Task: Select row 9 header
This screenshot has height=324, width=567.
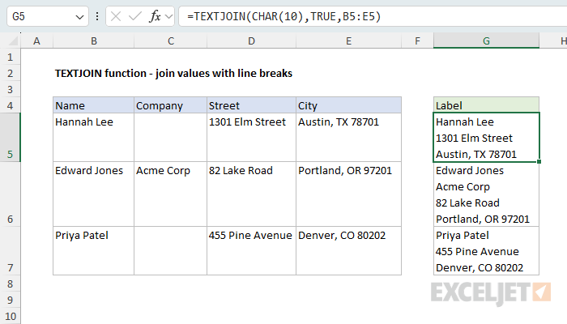Action: pyautogui.click(x=10, y=300)
